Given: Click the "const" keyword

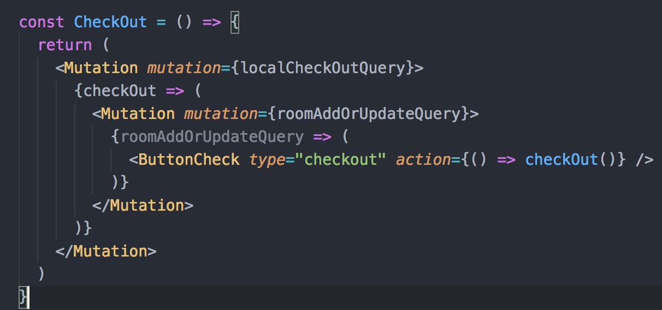Looking at the screenshot, I should [42, 23].
